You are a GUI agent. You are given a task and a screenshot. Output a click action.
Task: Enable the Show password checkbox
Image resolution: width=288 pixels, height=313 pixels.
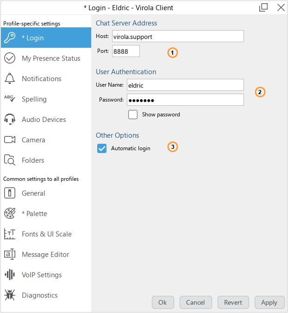tap(133, 115)
